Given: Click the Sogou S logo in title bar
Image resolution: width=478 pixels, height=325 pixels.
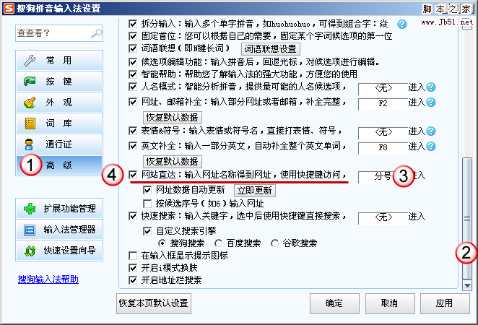Looking at the screenshot, I should (x=9, y=8).
